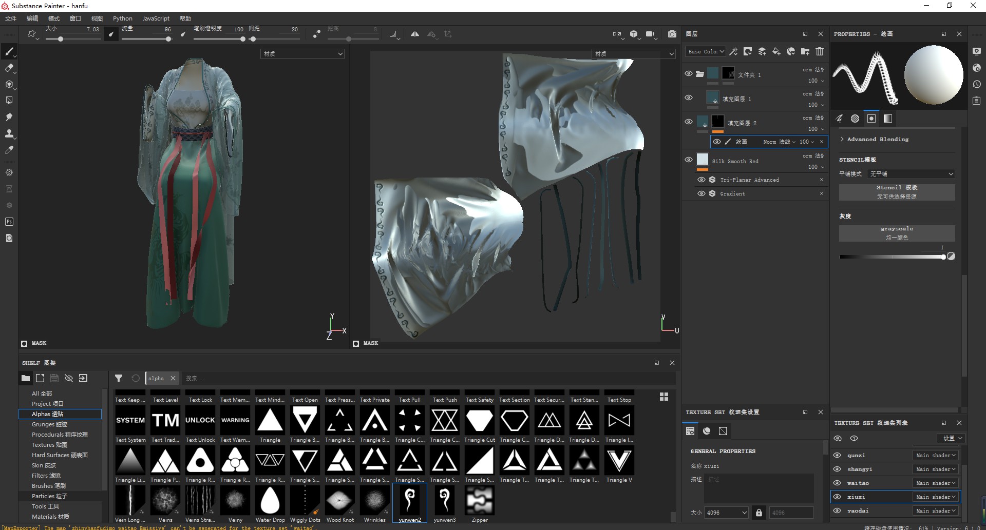Adjust the grayscale value slider

(x=943, y=257)
